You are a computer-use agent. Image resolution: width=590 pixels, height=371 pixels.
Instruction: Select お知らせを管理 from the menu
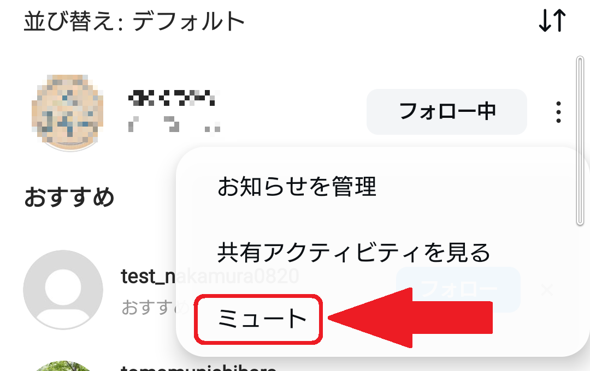(x=297, y=187)
